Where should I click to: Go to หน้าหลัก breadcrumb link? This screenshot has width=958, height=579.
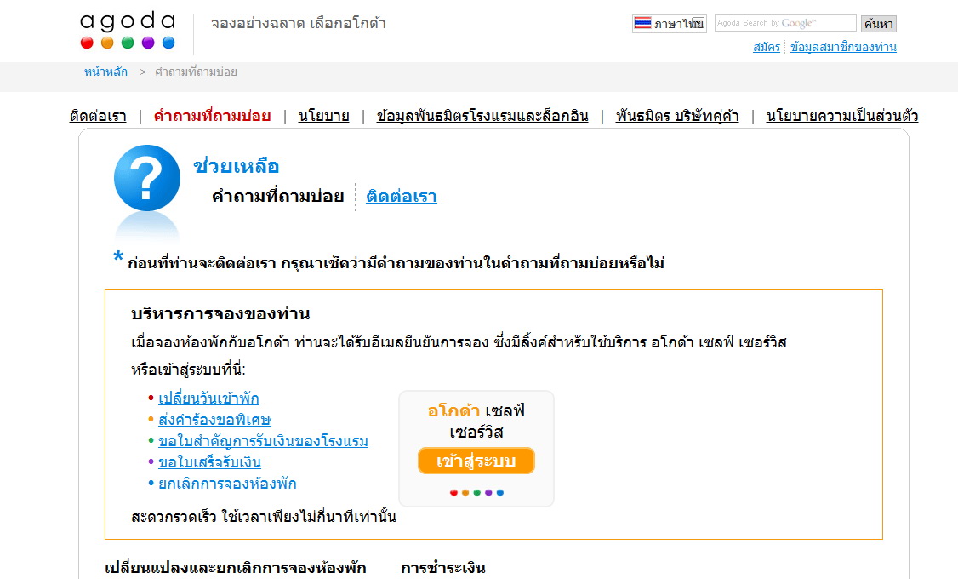[105, 72]
